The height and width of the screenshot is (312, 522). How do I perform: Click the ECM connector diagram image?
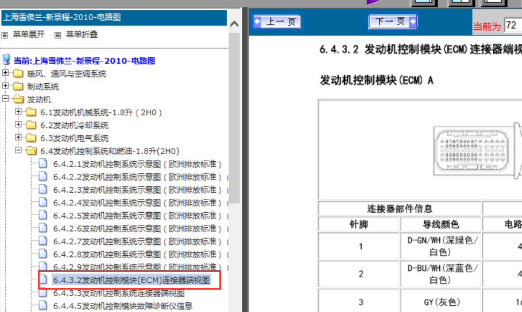[477, 151]
